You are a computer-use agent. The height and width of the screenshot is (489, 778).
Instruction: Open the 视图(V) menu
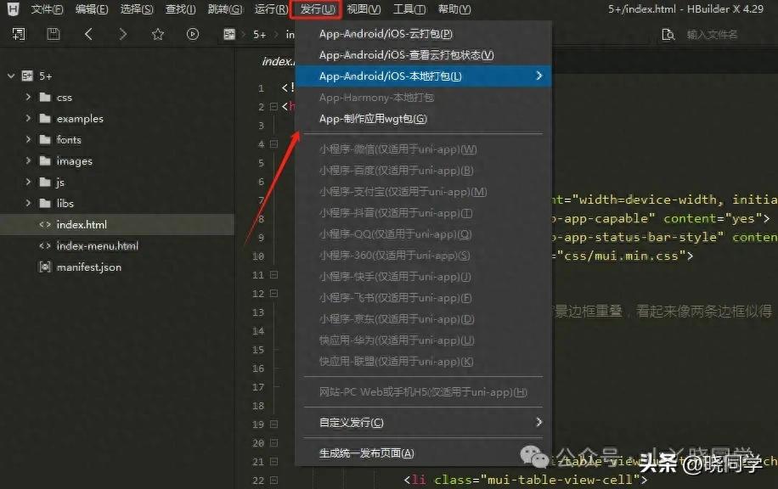(x=364, y=9)
